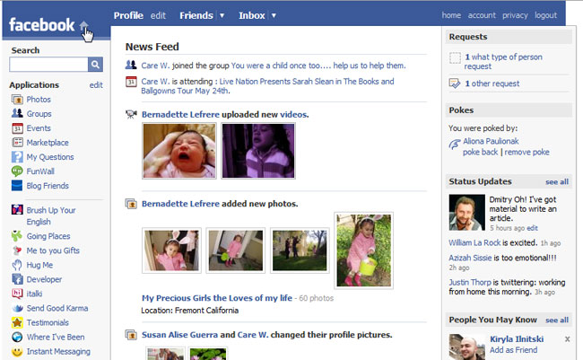The height and width of the screenshot is (360, 583).
Task: Open Bernadette Lefrere link in uploaded videos story
Action: 180,114
